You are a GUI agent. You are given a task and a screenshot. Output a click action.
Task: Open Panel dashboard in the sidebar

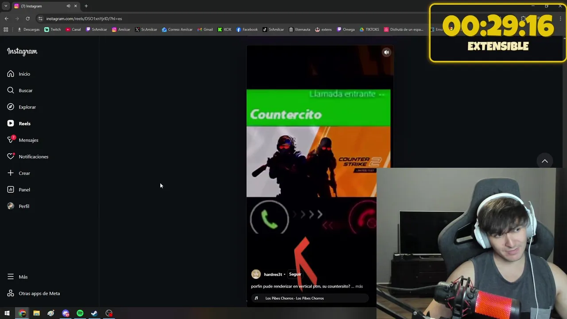(19, 190)
